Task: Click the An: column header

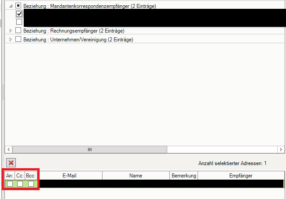Action: (10, 176)
